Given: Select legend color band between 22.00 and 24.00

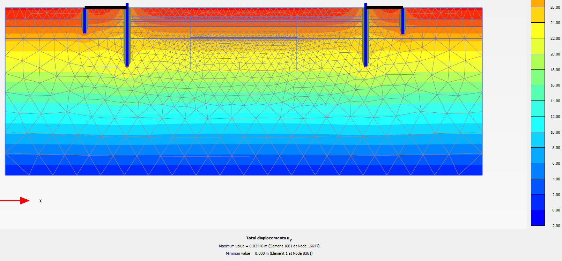Looking at the screenshot, I should point(538,30).
